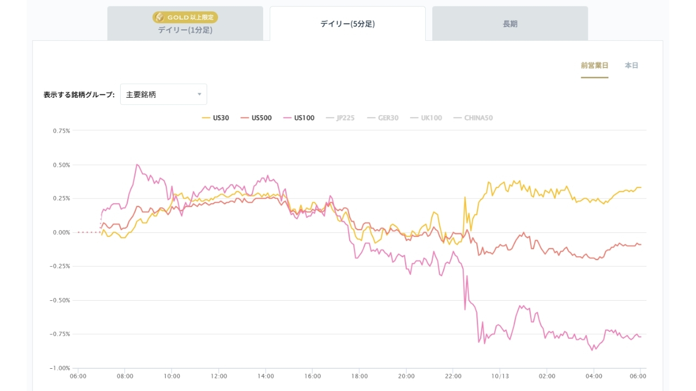This screenshot has height=391, width=696.
Task: Enable the JP225 legend series
Action: [340, 118]
